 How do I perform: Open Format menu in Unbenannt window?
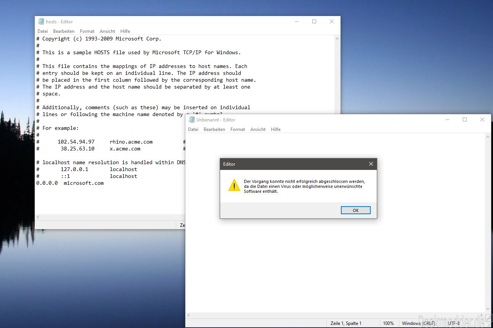(238, 129)
